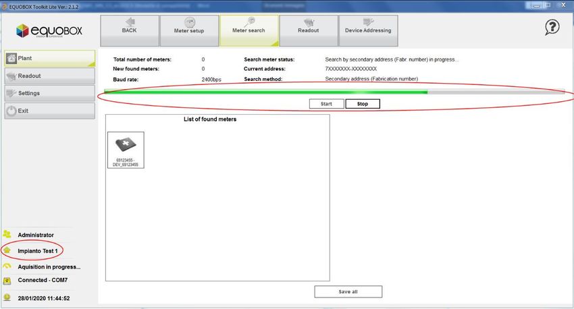Click the Administrator user icon

[x=7, y=233]
